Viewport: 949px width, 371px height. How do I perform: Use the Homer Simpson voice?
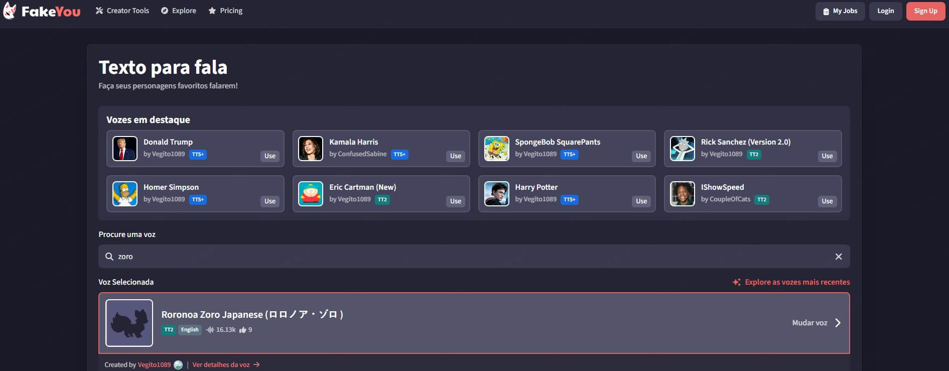click(x=270, y=201)
